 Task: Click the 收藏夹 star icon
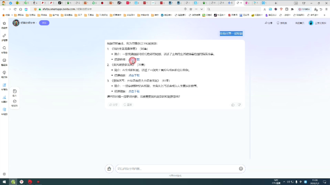4,23
